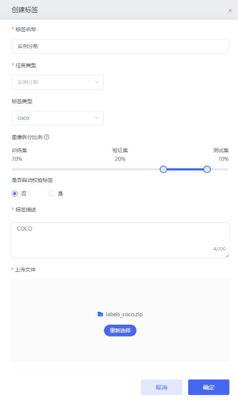Click the resize grip on the 标签描述 textarea
Viewport: 238px width, 402px height.
coord(227,256)
